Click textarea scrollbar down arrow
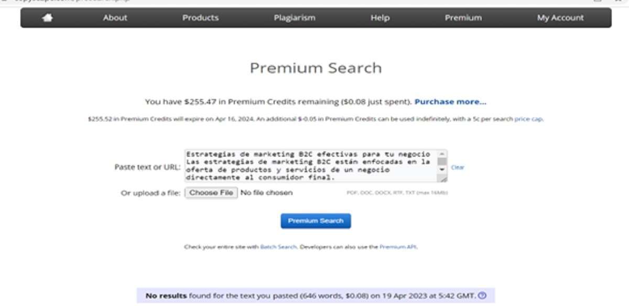 click(x=442, y=170)
